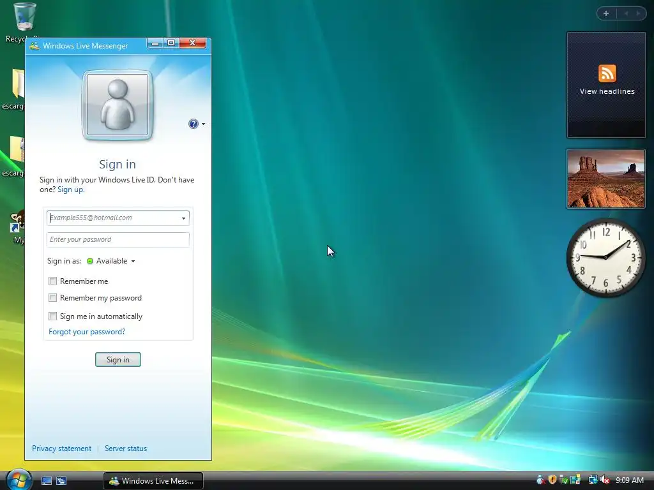Click the Windows Sidebar tray icon
Screen dimensions: 654x490
[x=575, y=480]
